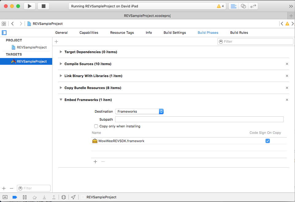The height and width of the screenshot is (202, 295).
Task: Open Debug View Hierarchy
Action: coord(64,197)
